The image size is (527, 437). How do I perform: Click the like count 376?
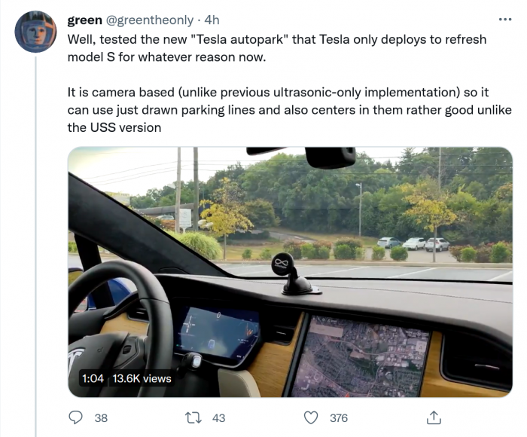[x=339, y=417]
